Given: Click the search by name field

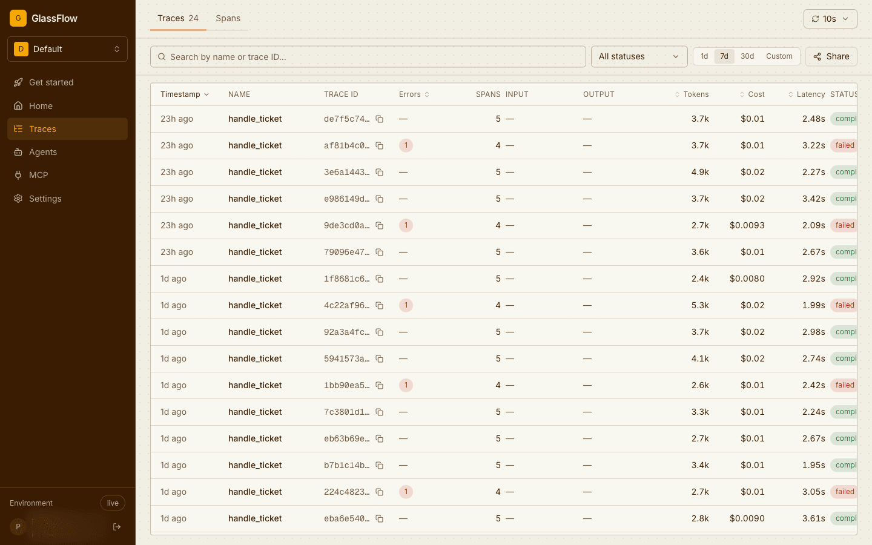Looking at the screenshot, I should coord(368,57).
